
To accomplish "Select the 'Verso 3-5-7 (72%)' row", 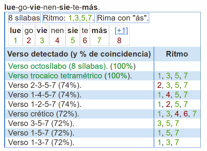I will [103, 123].
